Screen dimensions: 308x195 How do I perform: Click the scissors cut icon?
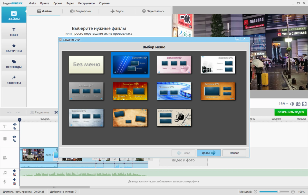point(56,112)
